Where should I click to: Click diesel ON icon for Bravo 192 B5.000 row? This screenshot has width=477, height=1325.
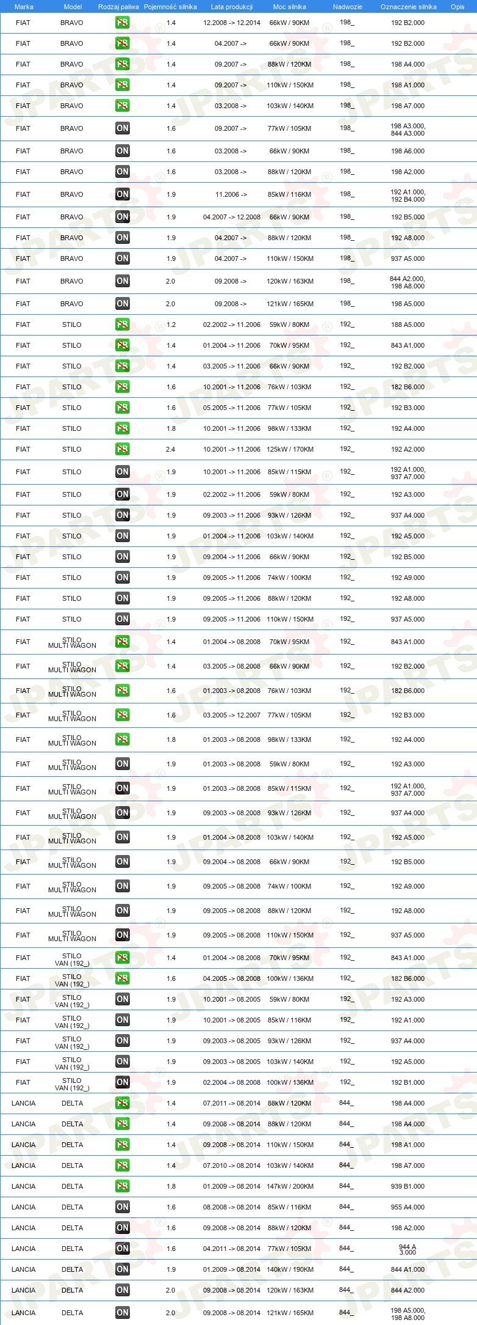point(123,217)
